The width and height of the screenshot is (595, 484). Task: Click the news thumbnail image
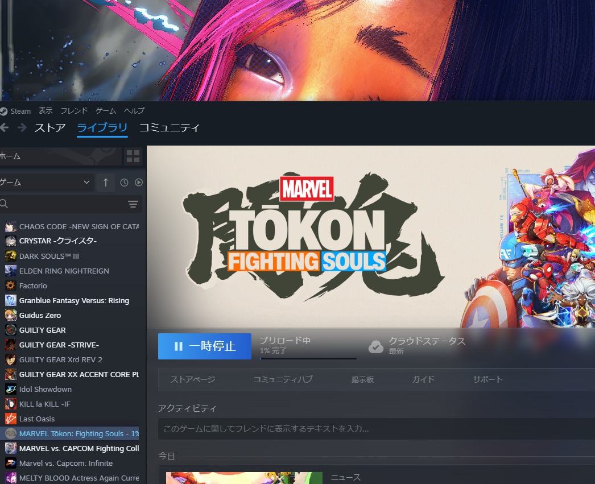click(244, 478)
